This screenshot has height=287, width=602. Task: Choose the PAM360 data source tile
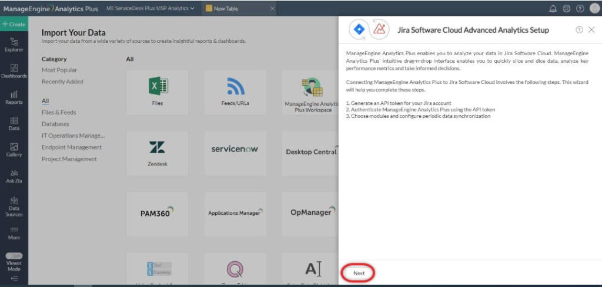(158, 214)
